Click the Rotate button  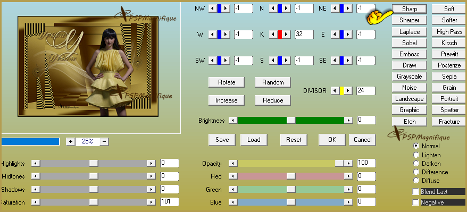(227, 82)
